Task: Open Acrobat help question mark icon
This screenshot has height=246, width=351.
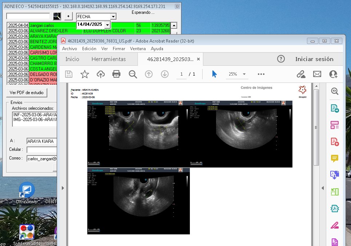Action: tap(281, 59)
